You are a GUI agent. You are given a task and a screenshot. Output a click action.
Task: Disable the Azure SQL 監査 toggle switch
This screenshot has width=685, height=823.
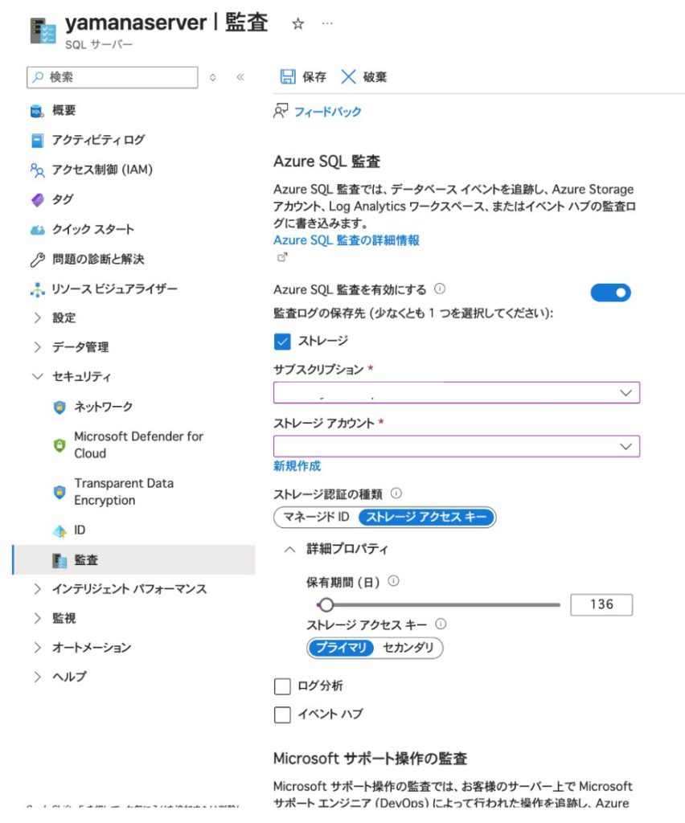coord(610,293)
